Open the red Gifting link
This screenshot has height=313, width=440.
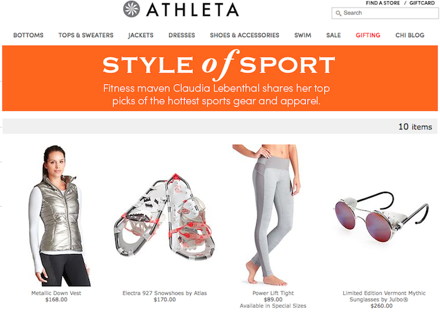368,35
